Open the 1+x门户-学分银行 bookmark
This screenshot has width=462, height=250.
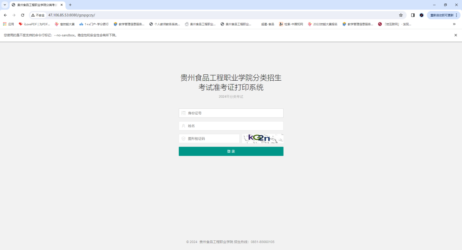coord(94,24)
